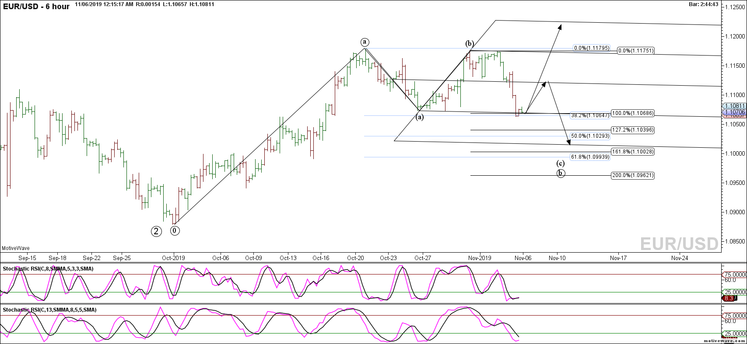Select the "(b)" wave label near Nov 2019
The width and height of the screenshot is (747, 344).
(x=470, y=43)
